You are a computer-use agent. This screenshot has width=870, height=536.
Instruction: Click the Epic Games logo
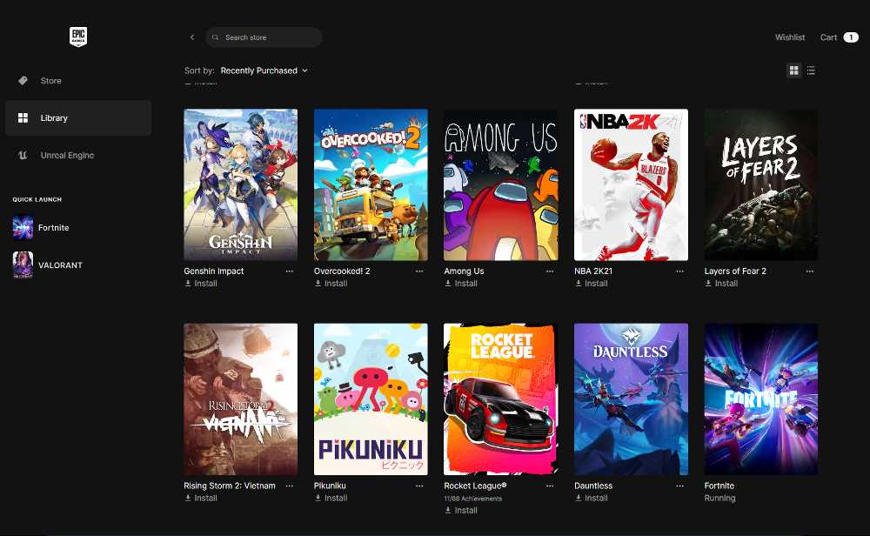78,37
